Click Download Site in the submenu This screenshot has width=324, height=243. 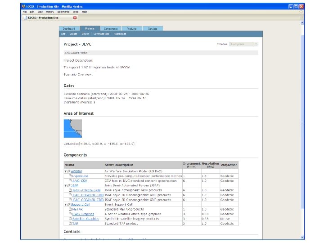point(101,34)
